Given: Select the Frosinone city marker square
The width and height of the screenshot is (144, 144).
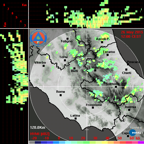Looking at the screenshot, I should coord(93,107).
